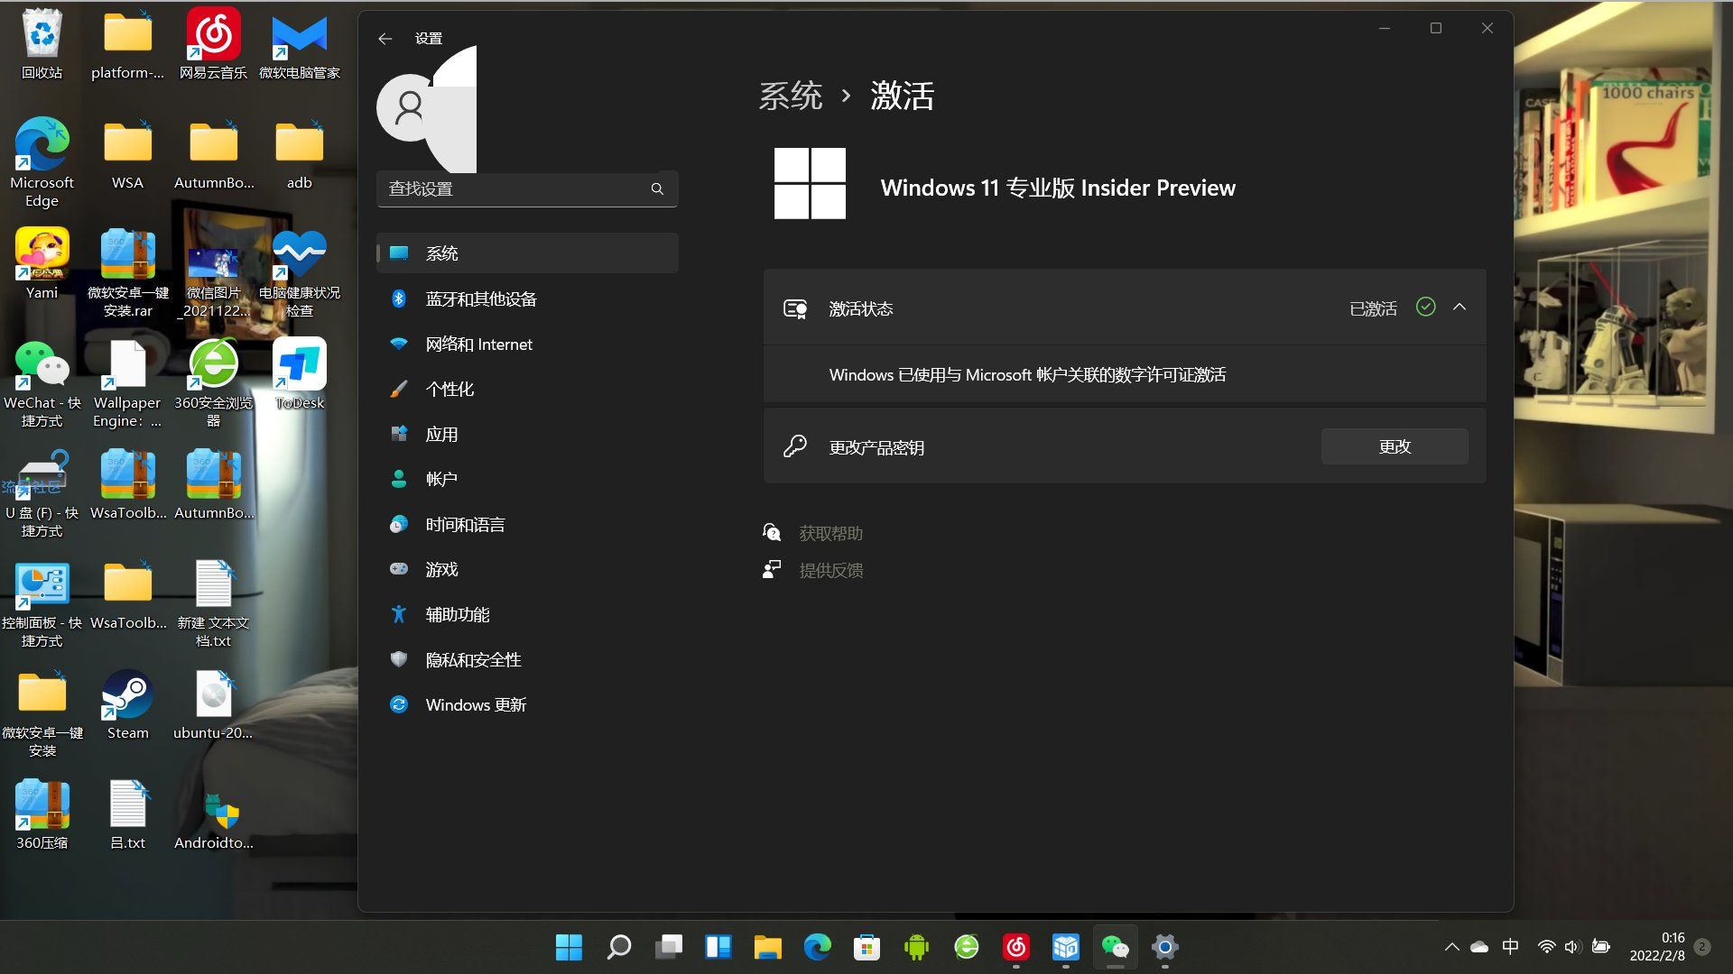1733x974 pixels.
Task: Click the 查找设置 search box
Action: point(527,188)
